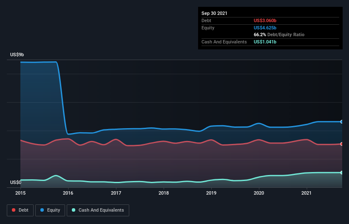Select the 2020 x-axis label

point(259,193)
